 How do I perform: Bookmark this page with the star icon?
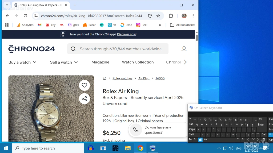click(x=158, y=16)
